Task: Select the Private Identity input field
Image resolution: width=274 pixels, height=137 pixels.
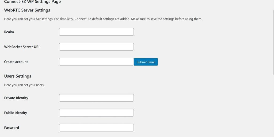Action: tap(96, 98)
